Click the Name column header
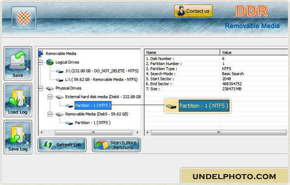This screenshot has width=290, height=185. click(x=182, y=52)
